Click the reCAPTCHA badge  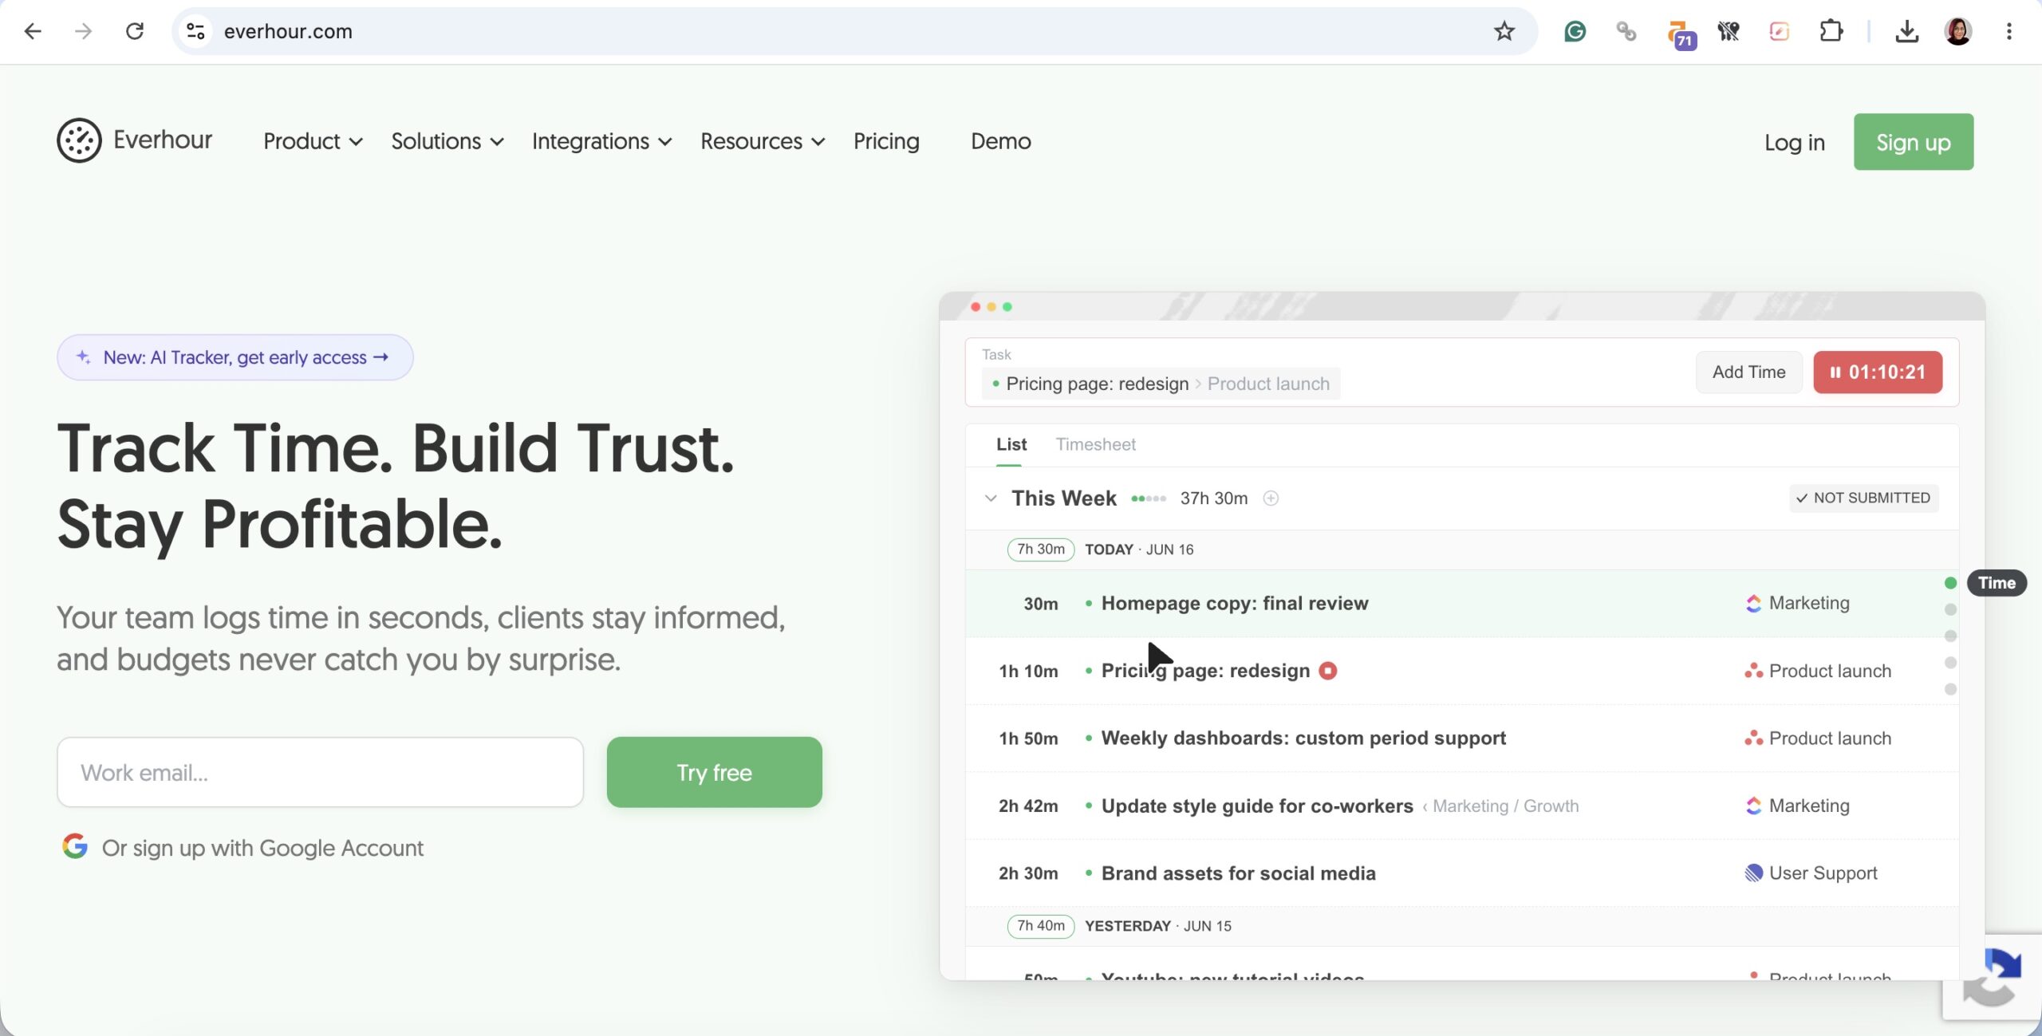[1994, 977]
